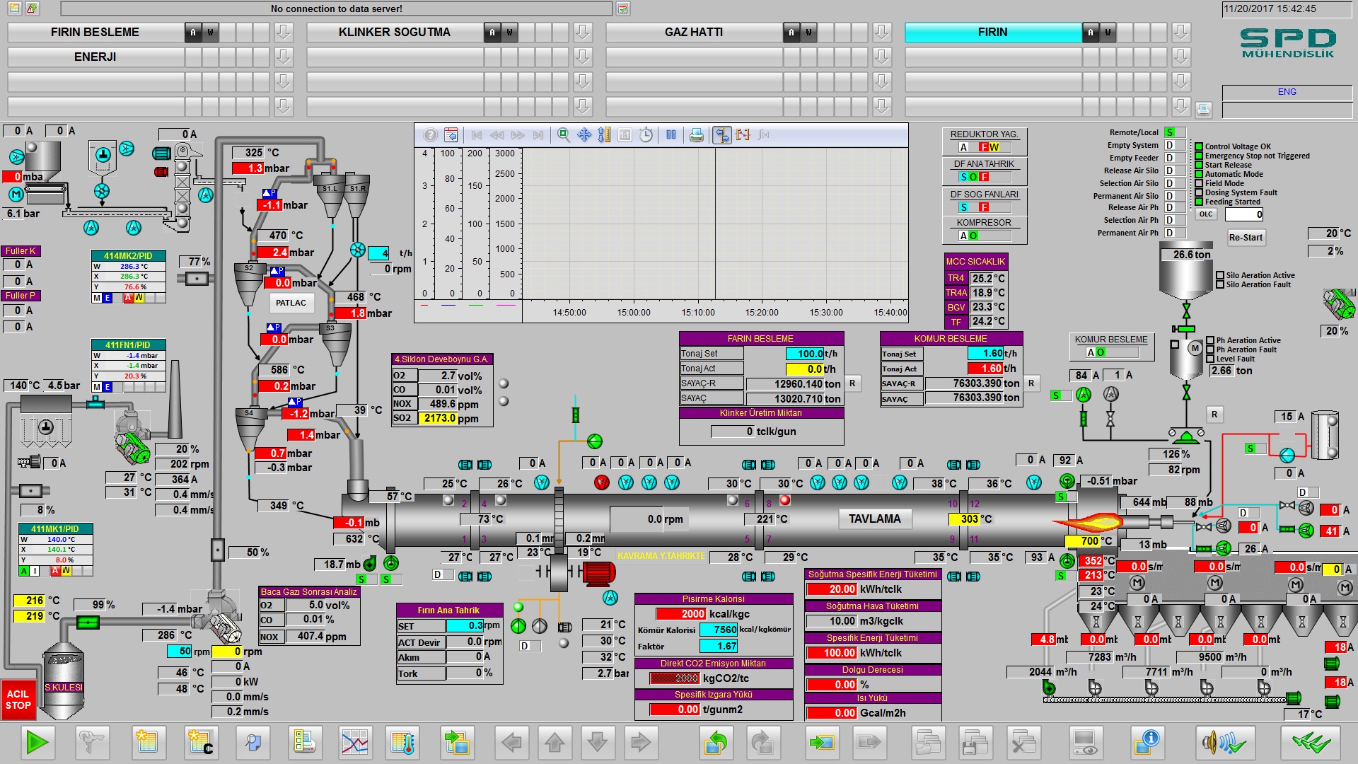Expand the FIRIN down arrow
Viewport: 1358px width, 764px height.
click(x=1181, y=32)
